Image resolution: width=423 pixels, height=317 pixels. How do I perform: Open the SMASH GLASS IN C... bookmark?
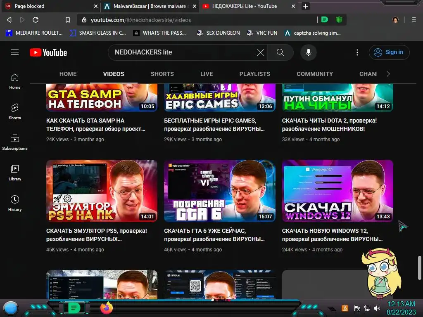click(97, 33)
